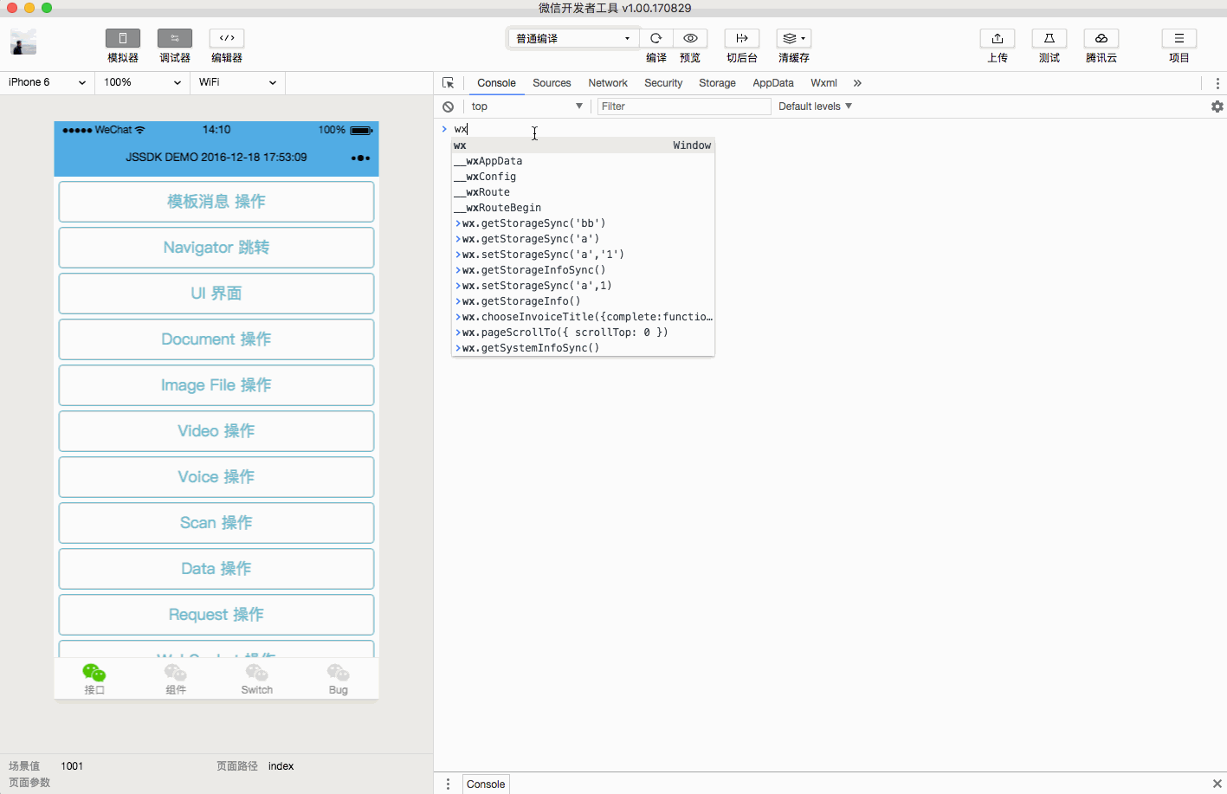This screenshot has height=794, width=1227.
Task: Open the Default levels dropdown
Action: 815,107
